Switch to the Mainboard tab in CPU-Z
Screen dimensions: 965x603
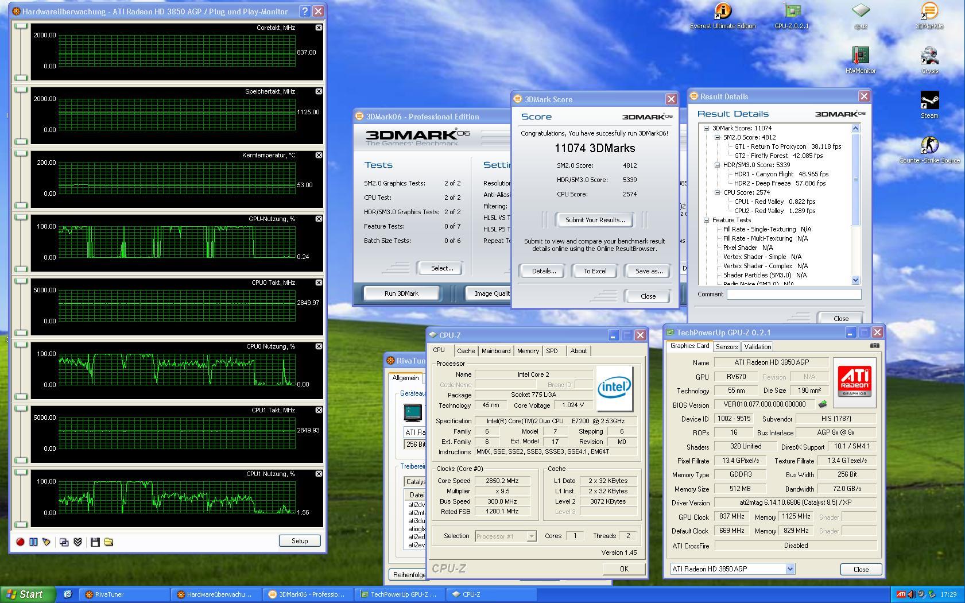click(x=496, y=351)
